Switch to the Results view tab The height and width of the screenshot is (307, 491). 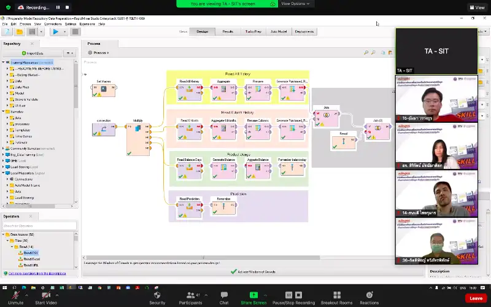tap(227, 31)
